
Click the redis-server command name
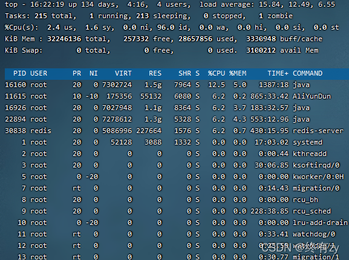pos(318,131)
